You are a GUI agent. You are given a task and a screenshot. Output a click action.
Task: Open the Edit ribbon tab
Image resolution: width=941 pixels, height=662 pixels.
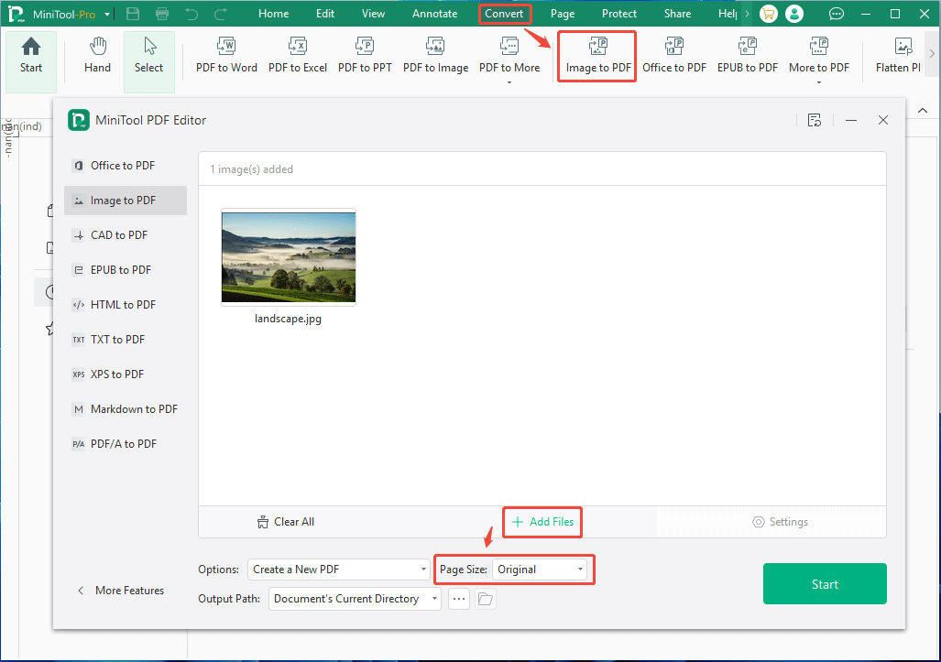(325, 14)
